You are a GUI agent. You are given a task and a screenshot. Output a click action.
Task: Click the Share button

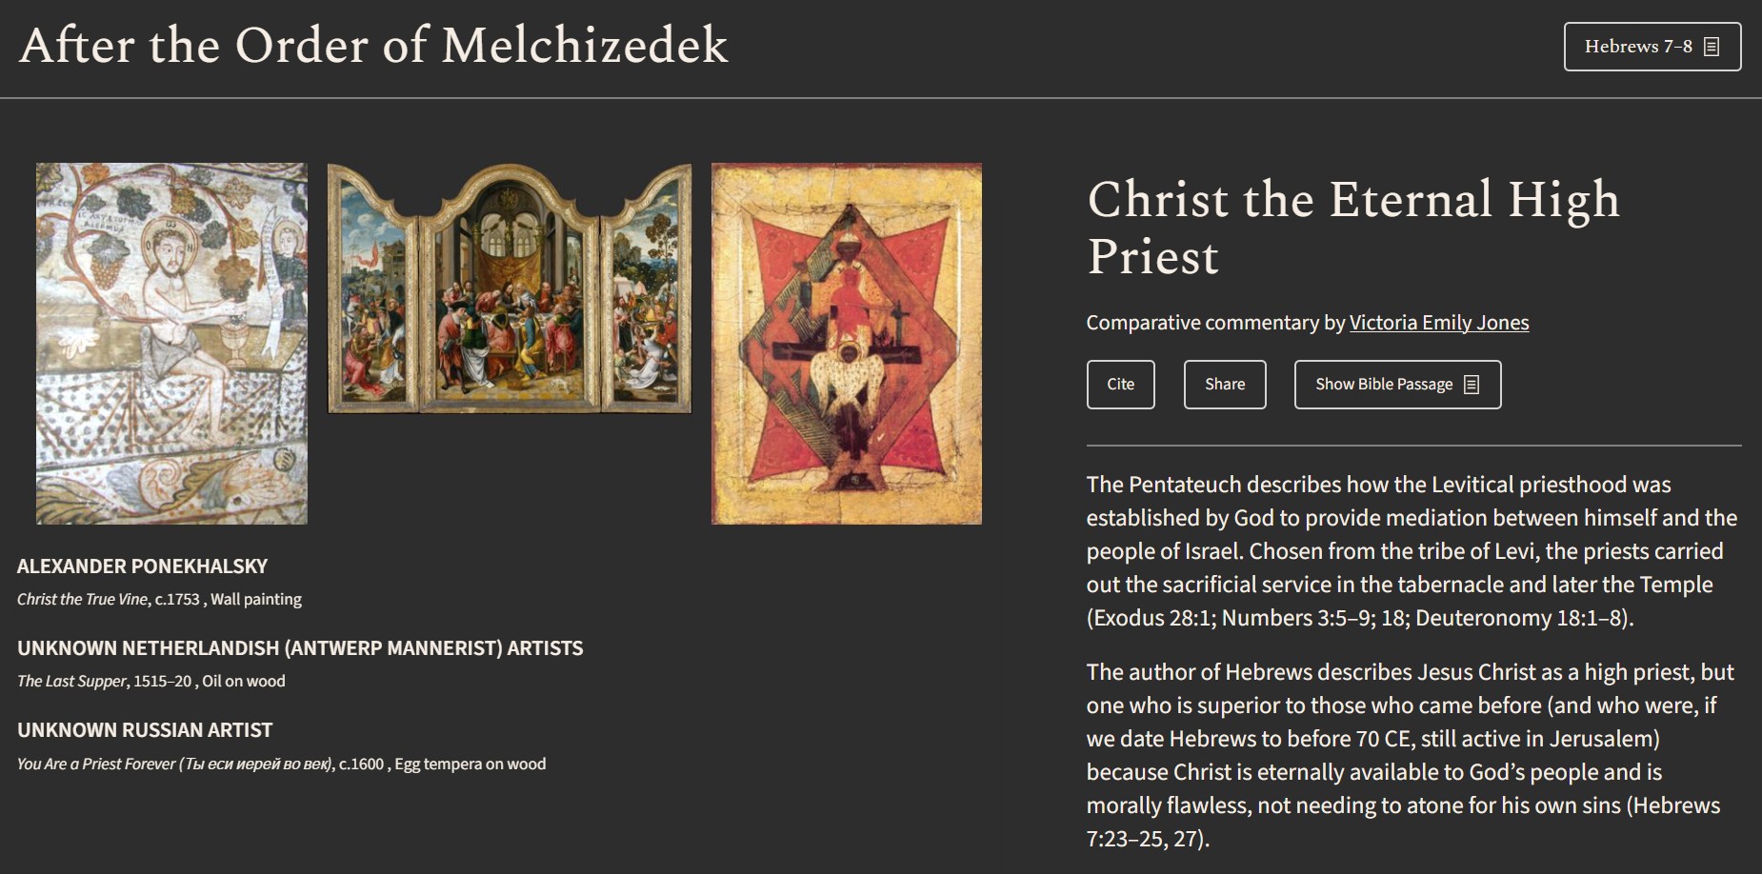click(x=1225, y=384)
